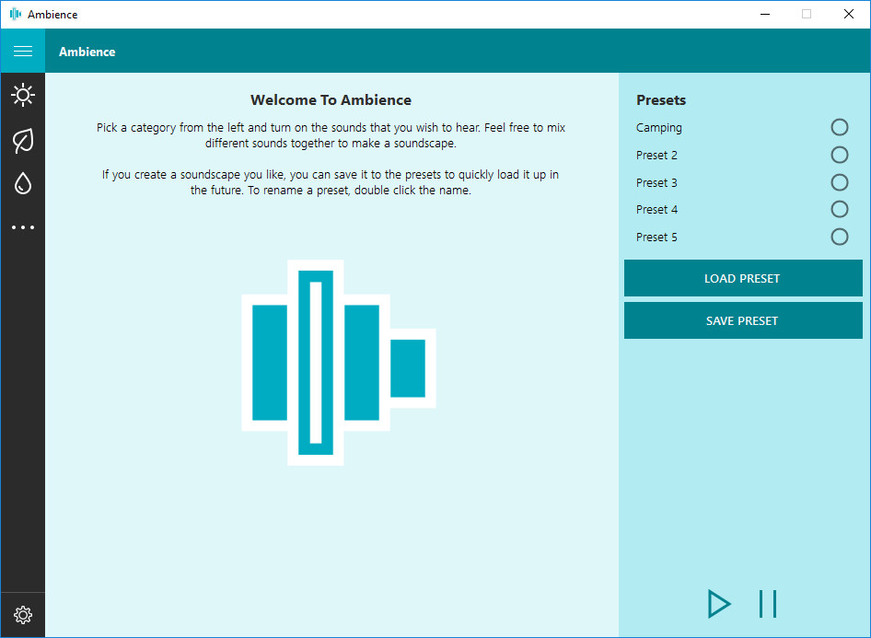Open the three-dots more sounds category
This screenshot has width=871, height=638.
pyautogui.click(x=23, y=227)
